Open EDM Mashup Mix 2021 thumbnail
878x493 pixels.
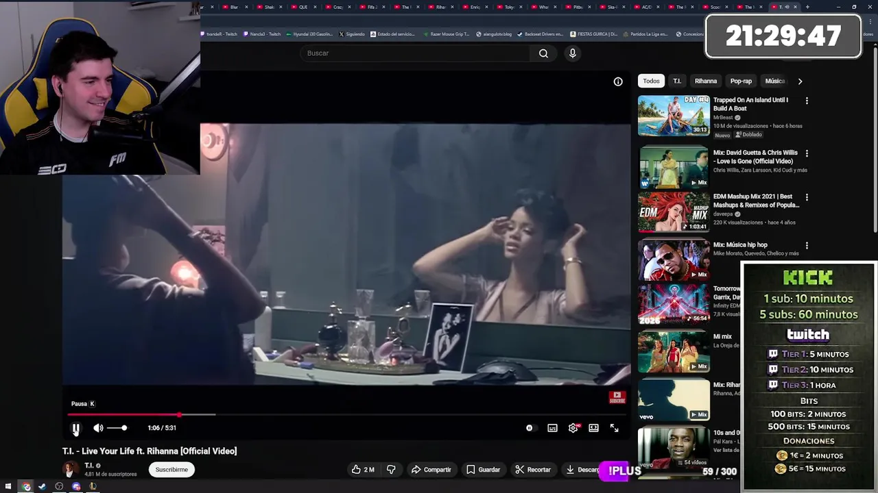coord(674,212)
